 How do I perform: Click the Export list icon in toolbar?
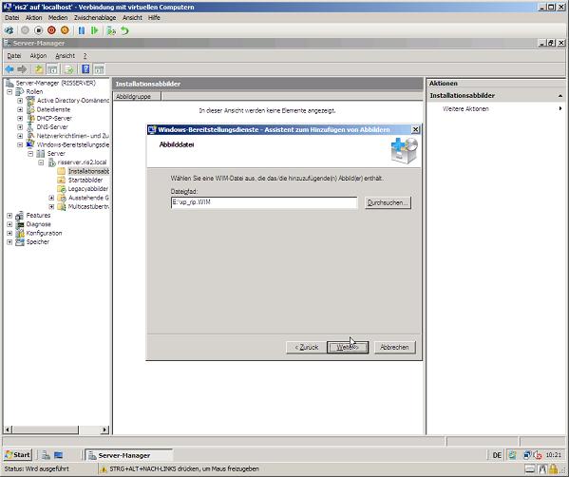(68, 69)
